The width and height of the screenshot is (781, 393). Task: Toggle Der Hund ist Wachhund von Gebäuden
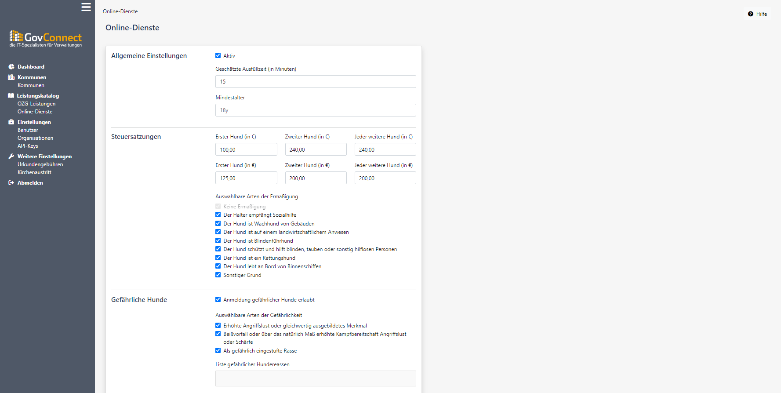(x=218, y=223)
